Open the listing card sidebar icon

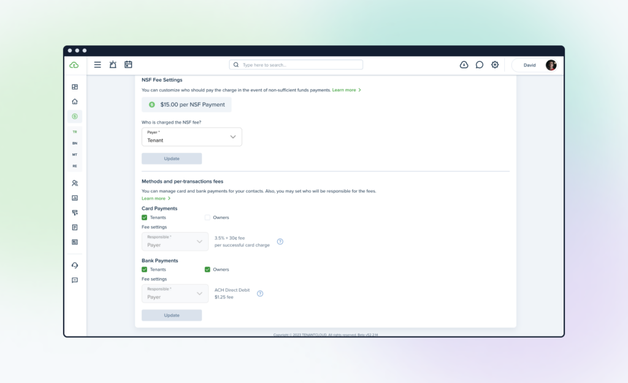75,242
